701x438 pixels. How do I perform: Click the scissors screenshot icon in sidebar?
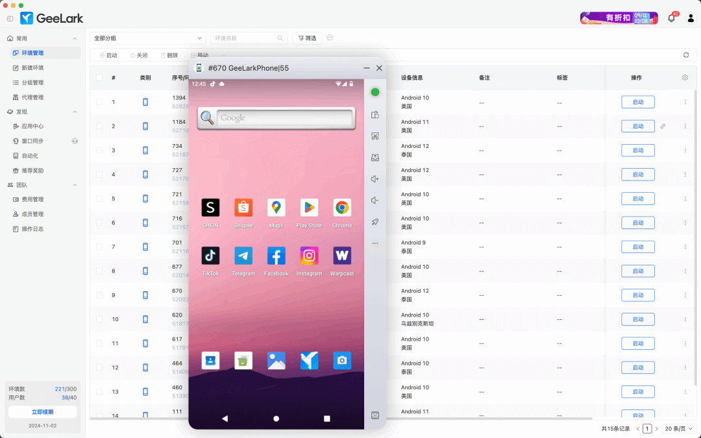coord(375,136)
